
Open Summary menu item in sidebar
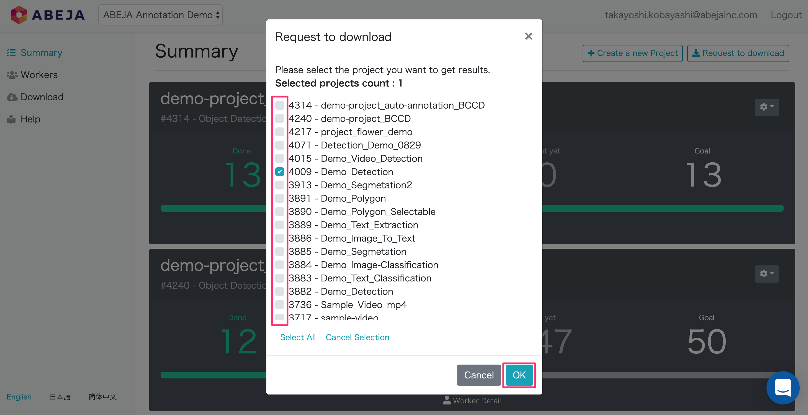pyautogui.click(x=42, y=52)
